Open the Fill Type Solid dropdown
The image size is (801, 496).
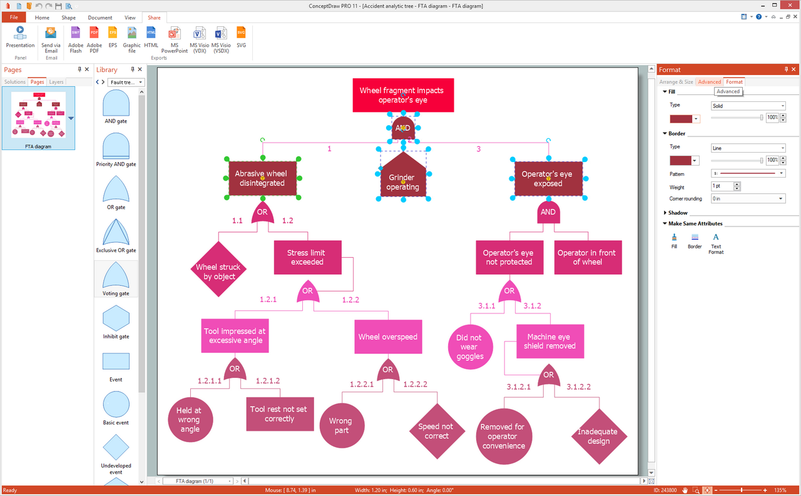[748, 106]
